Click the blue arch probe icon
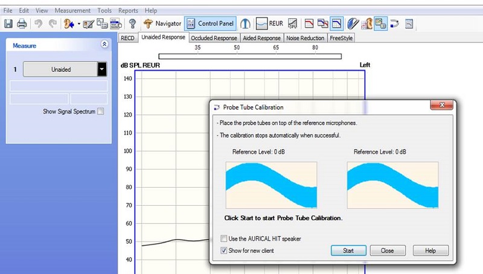This screenshot has height=274, width=483. (x=245, y=24)
